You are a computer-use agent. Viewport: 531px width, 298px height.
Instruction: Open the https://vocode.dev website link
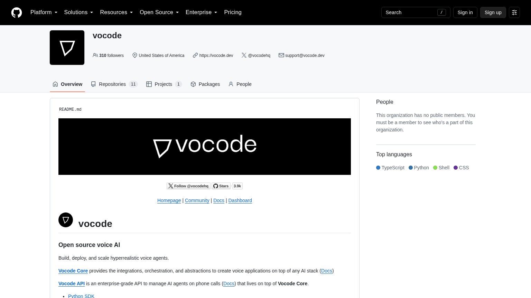pos(216,55)
